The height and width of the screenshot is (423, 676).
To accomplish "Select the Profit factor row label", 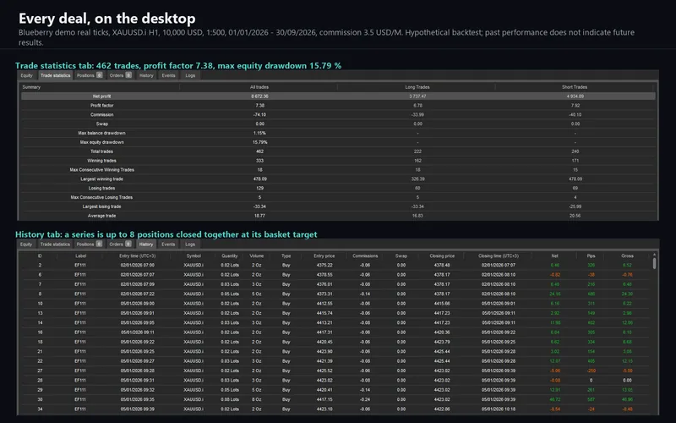I will (x=102, y=105).
